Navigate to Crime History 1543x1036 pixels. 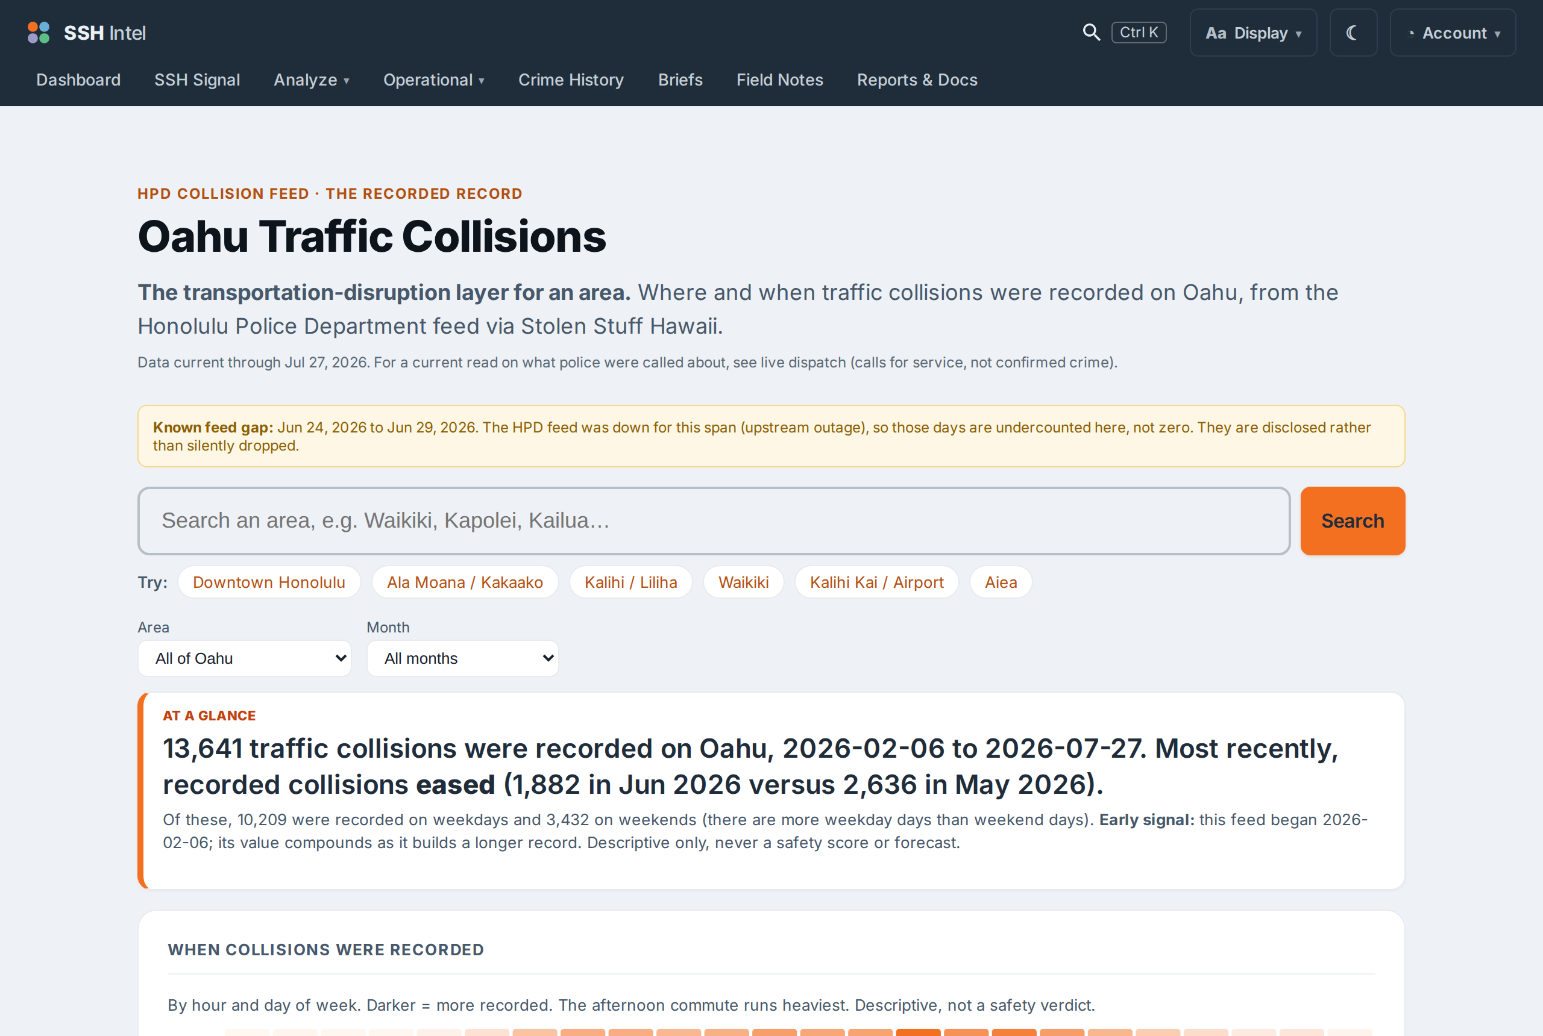(x=571, y=80)
